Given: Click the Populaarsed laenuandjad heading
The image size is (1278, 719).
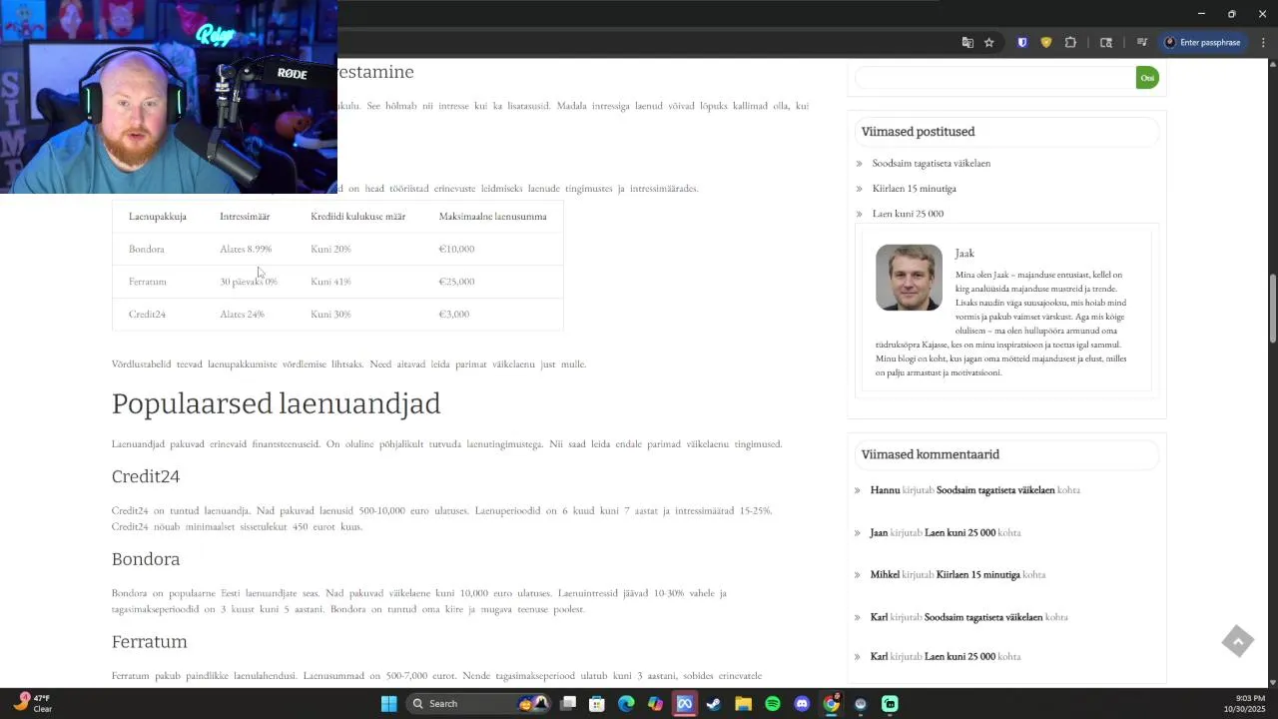Looking at the screenshot, I should pyautogui.click(x=276, y=403).
